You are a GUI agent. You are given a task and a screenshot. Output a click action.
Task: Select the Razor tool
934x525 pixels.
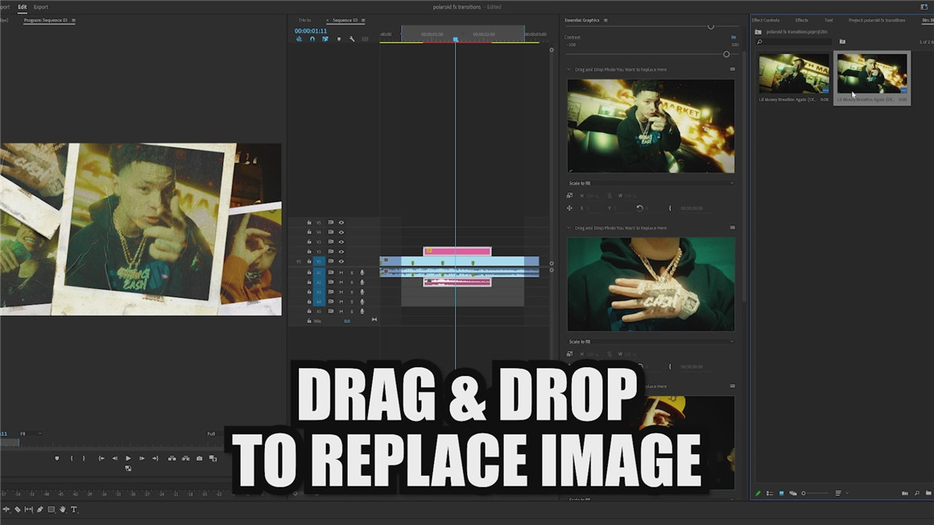[18, 510]
